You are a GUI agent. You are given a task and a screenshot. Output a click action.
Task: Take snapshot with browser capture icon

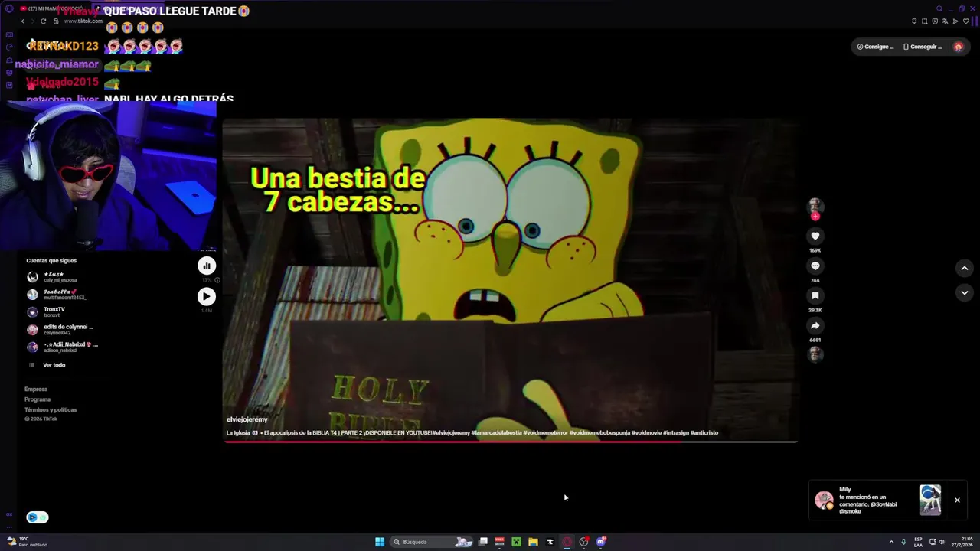point(925,21)
